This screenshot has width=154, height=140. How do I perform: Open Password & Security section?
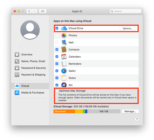click(30, 68)
